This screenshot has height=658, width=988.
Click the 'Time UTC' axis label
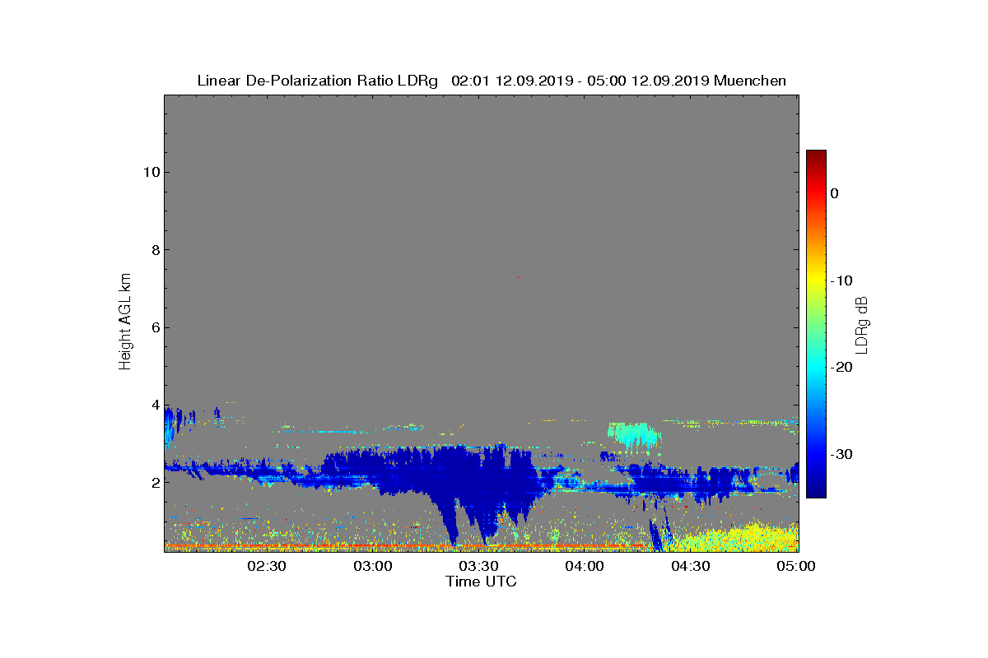pos(481,582)
